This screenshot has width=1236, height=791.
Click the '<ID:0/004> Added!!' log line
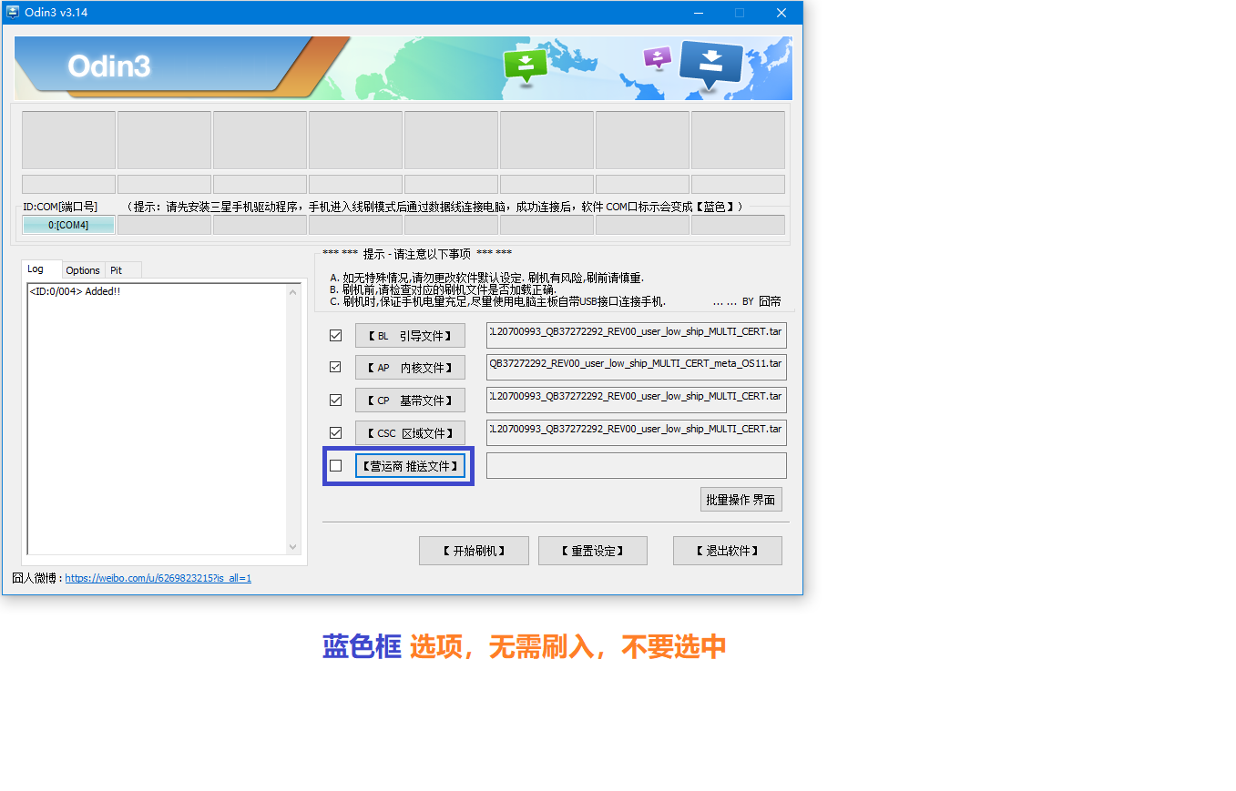click(x=75, y=291)
